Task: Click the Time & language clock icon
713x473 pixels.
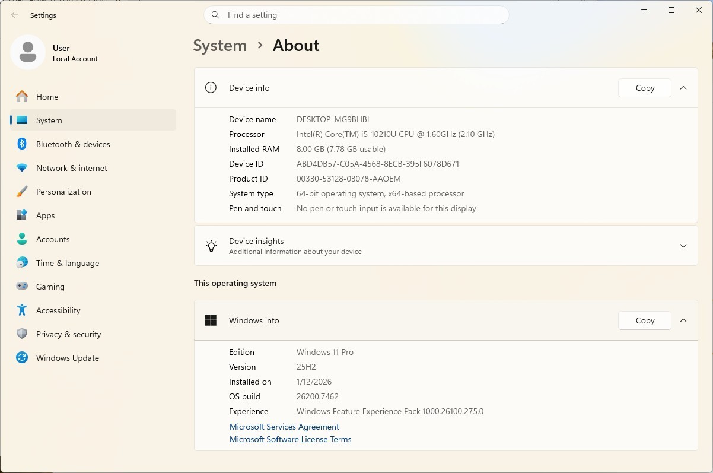Action: click(22, 263)
